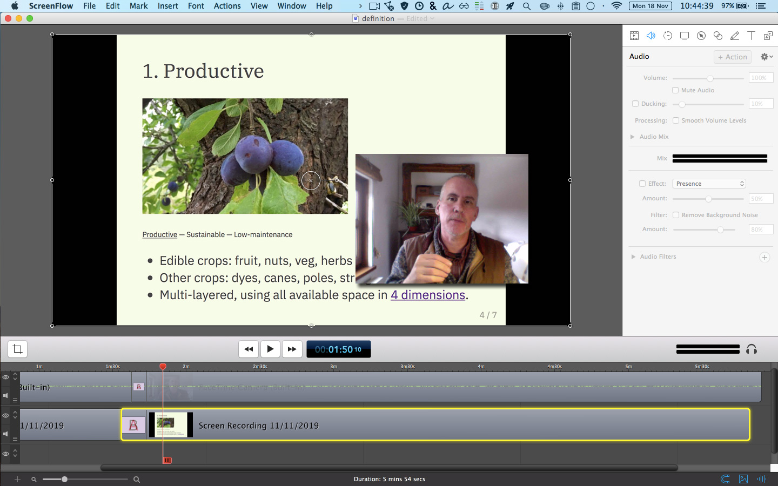Image resolution: width=778 pixels, height=486 pixels.
Task: Open the Screen Recording properties panel
Action: click(x=685, y=35)
